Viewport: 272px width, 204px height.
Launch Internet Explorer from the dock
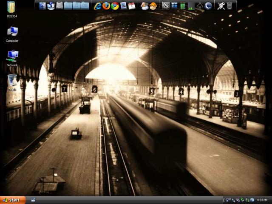click(x=98, y=6)
